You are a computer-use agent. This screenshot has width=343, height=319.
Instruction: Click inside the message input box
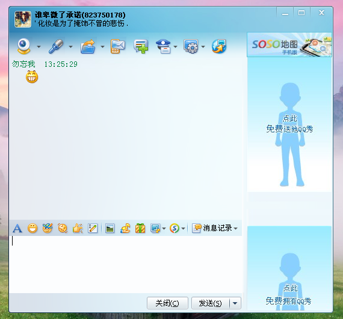tap(126, 264)
